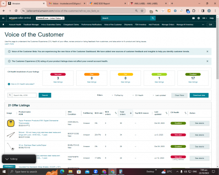Open the three-dot more menu in nav bar
Image resolution: width=219 pixels, height=175 pixels.
point(203,24)
